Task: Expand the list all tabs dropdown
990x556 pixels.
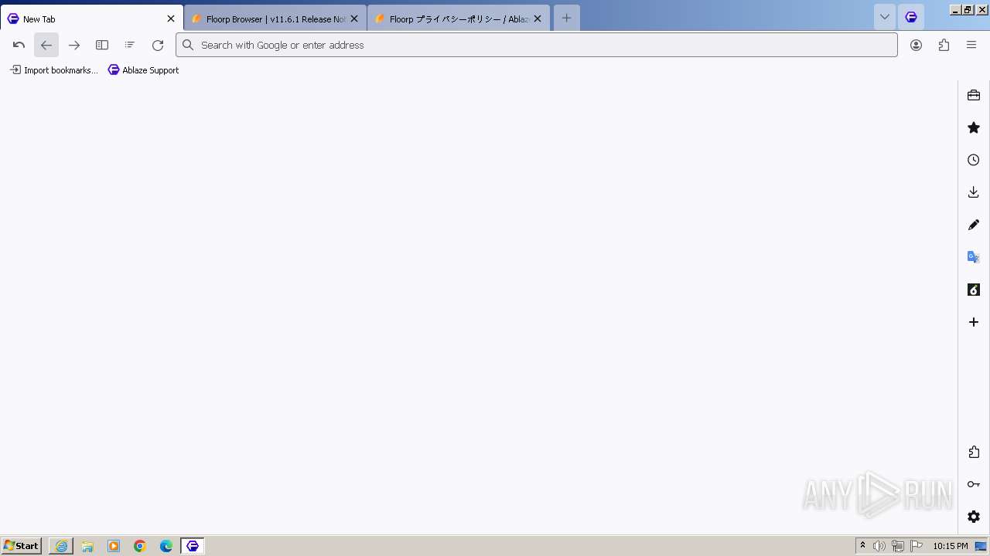Action: pyautogui.click(x=885, y=17)
